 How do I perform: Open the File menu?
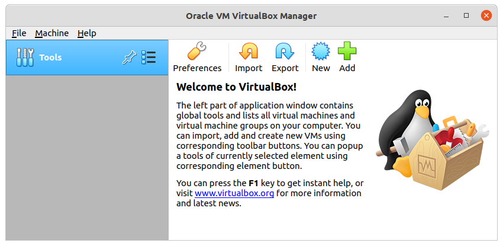click(19, 33)
